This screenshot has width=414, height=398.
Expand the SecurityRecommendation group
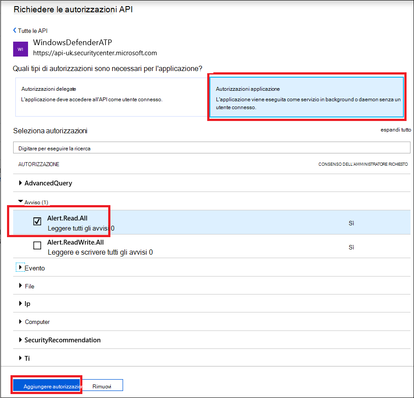pos(20,340)
